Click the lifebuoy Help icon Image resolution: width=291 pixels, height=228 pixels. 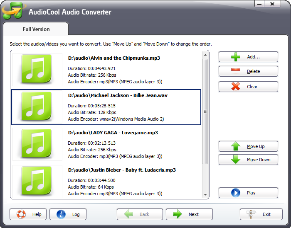point(21,214)
